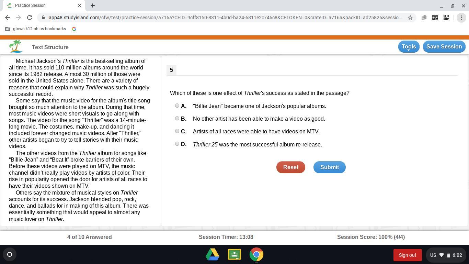Click the battery status icon
The image size is (469, 264).
click(448, 255)
